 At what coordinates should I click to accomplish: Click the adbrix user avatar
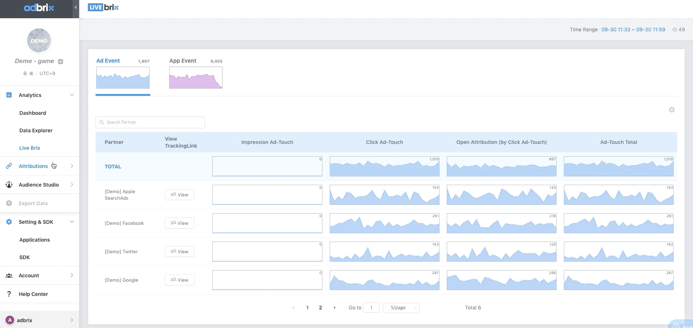10,320
